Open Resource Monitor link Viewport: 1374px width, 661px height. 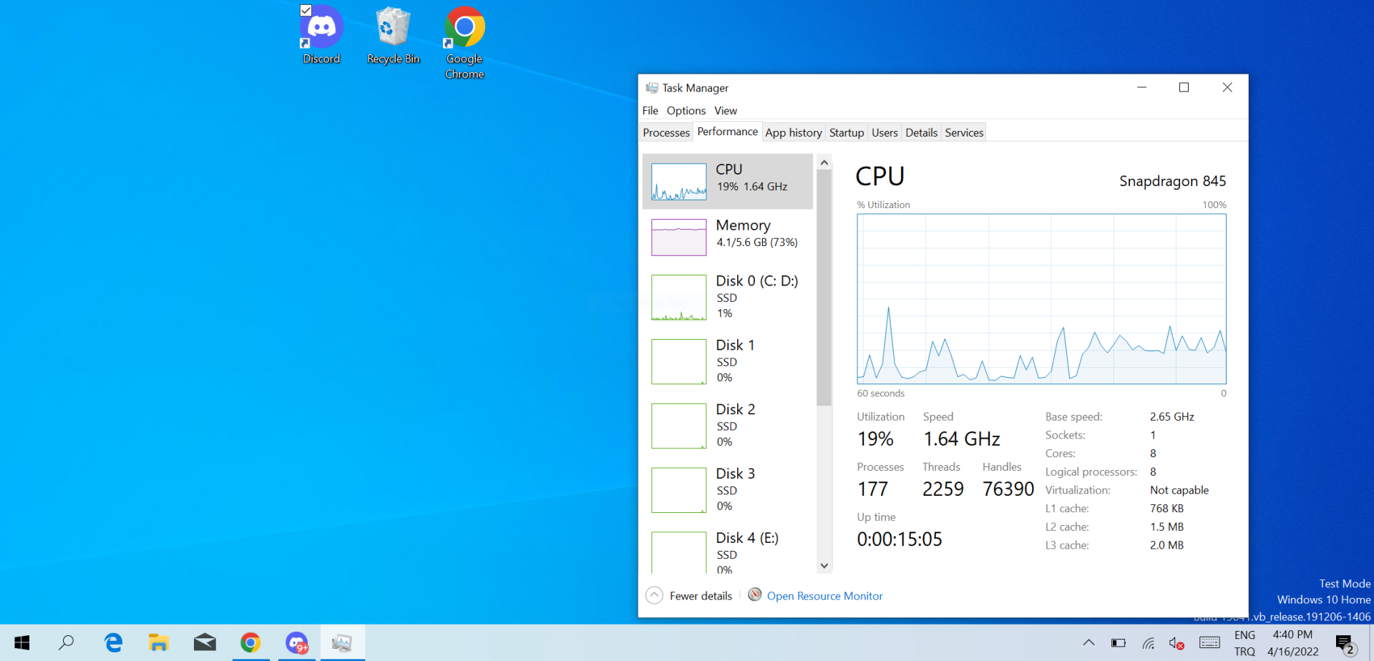click(x=824, y=596)
